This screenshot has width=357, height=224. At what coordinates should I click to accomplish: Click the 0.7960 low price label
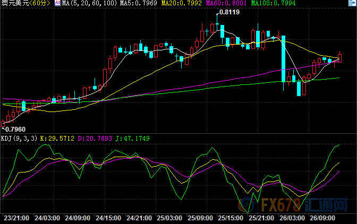15,130
